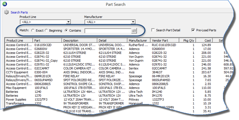Click the Search Parts gear icon
This screenshot has width=239, height=120.
tap(7, 12)
